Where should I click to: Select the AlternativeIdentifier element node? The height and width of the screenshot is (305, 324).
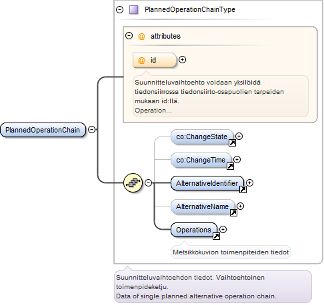pos(207,183)
